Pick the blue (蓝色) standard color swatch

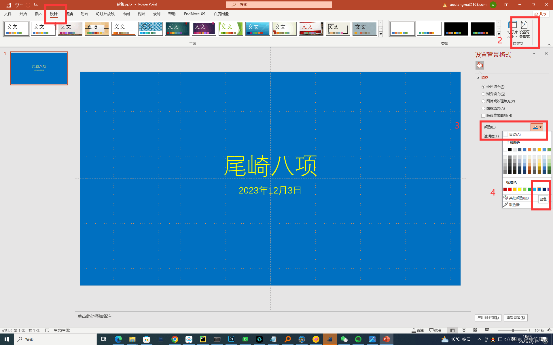point(539,189)
